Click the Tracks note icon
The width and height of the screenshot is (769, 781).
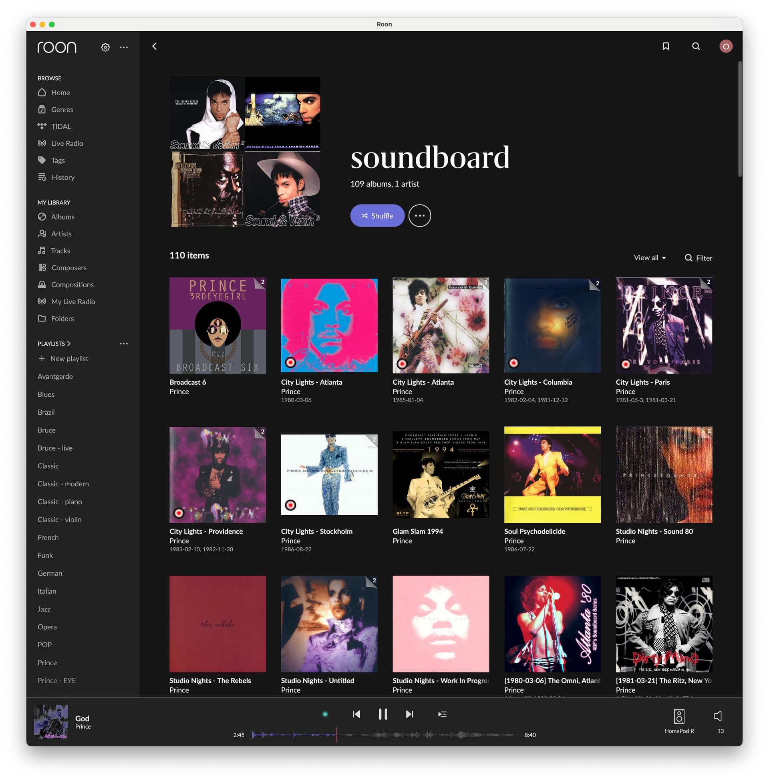pos(42,251)
